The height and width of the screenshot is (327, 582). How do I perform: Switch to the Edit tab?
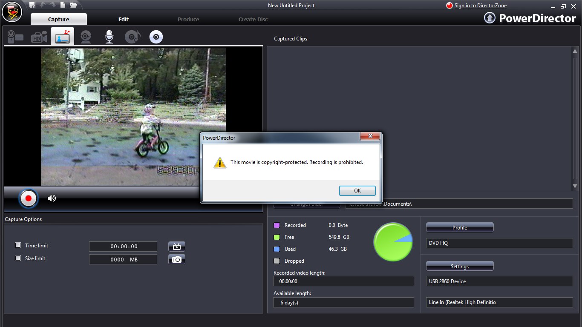point(124,19)
